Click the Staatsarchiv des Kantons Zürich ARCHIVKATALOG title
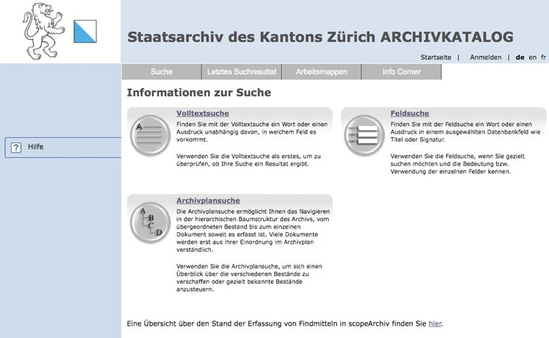The height and width of the screenshot is (338, 549). click(x=320, y=37)
